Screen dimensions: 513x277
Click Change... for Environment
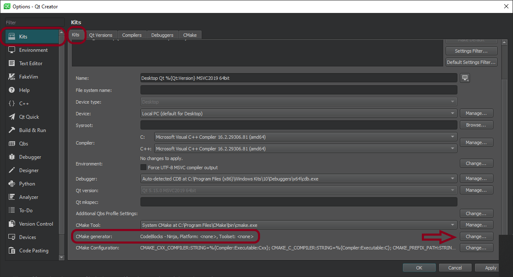(476, 163)
